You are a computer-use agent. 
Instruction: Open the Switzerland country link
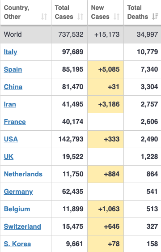[22, 226]
